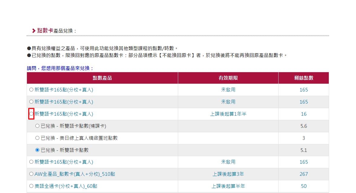This screenshot has height=193, width=356.
Task: Click the note starting 已兌換的點數
Action: 157,55
